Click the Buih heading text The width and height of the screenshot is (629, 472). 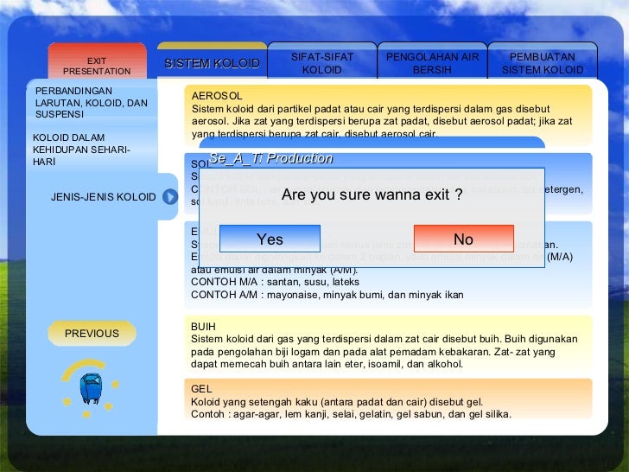203,326
